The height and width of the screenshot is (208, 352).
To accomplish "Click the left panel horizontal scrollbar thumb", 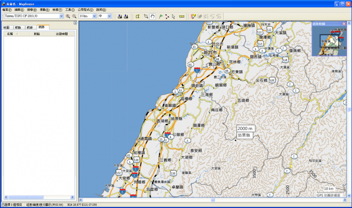I will [26, 197].
